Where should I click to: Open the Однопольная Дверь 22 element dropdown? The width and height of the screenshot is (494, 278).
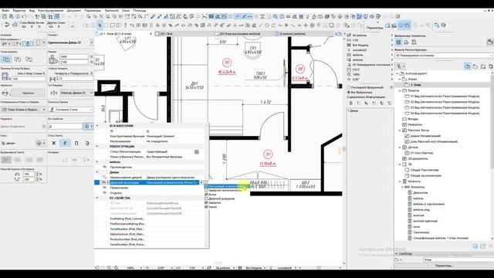pos(91,42)
